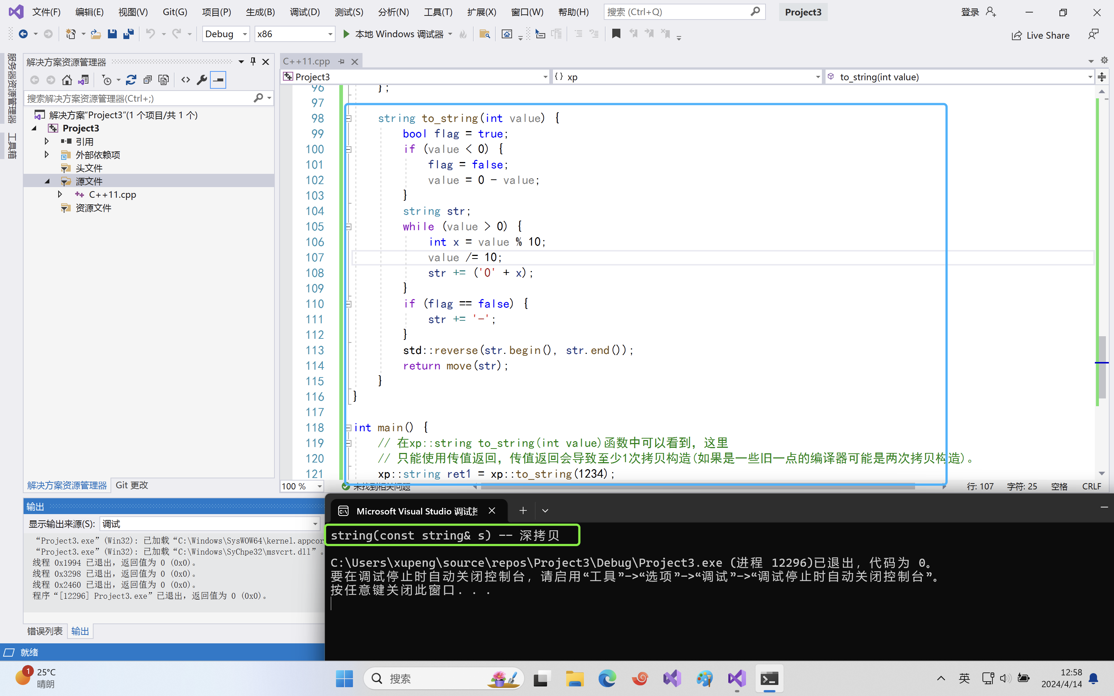Click the Open File toolbar icon
This screenshot has width=1114, height=696.
pyautogui.click(x=96, y=34)
